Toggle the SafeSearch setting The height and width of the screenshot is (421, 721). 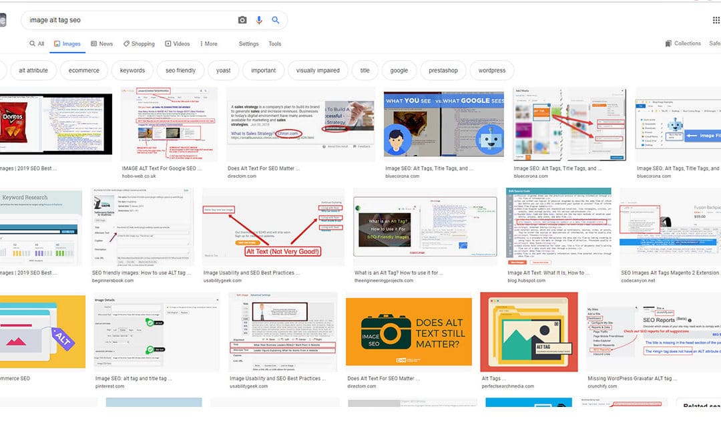pos(716,43)
